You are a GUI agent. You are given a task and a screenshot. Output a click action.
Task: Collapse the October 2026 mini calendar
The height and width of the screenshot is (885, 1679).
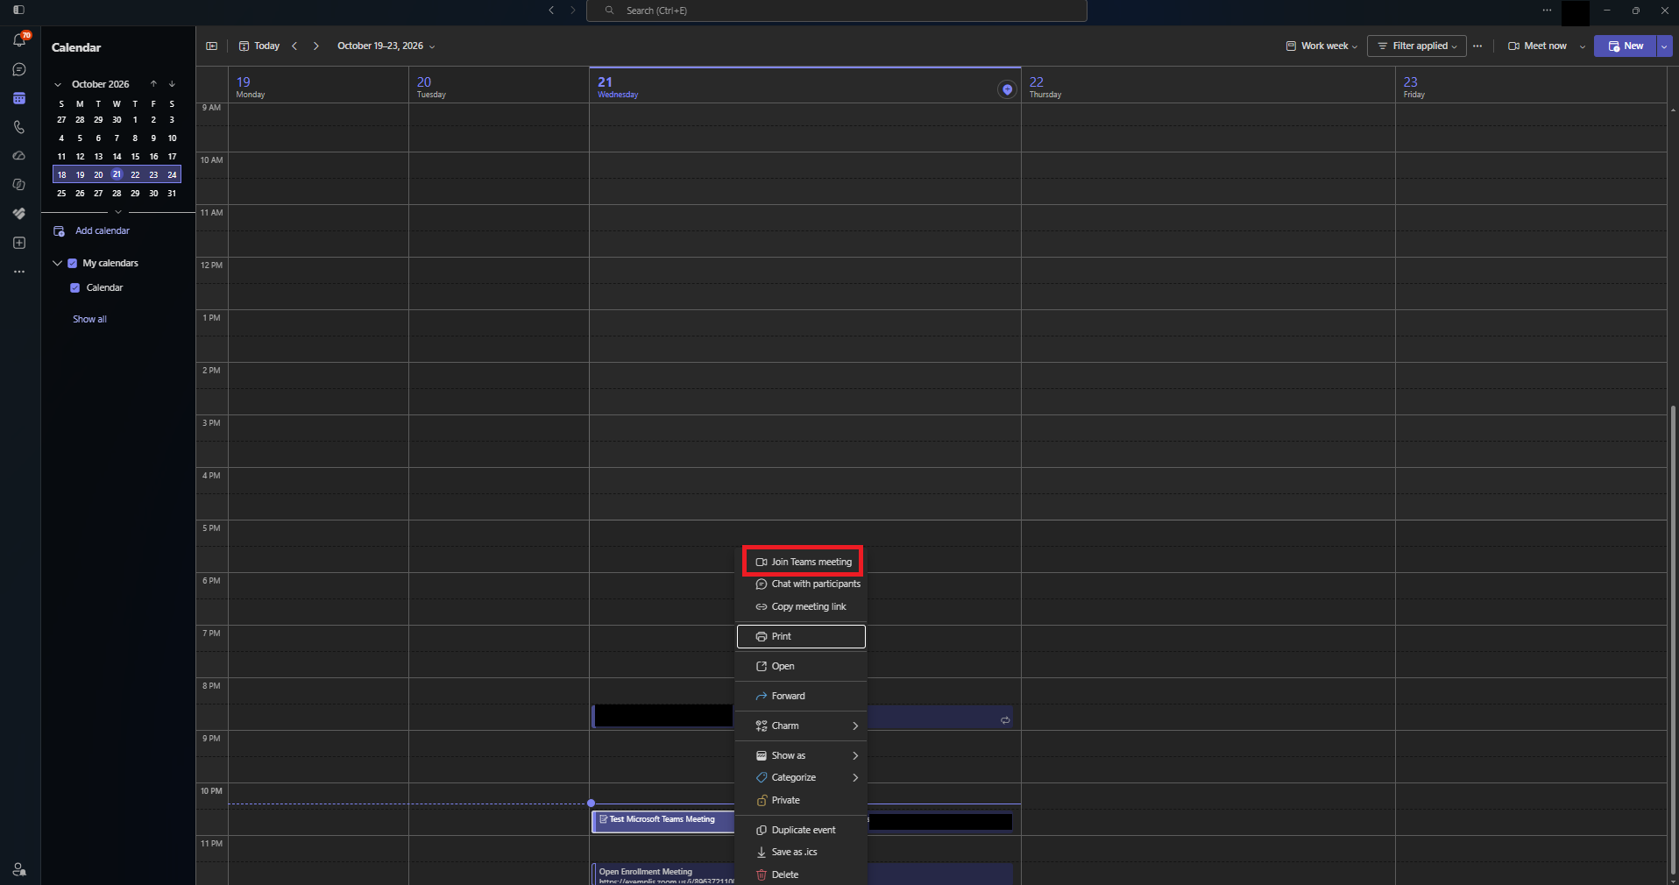click(58, 84)
